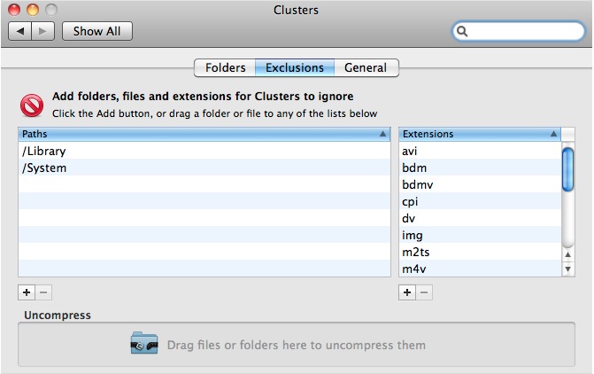Go back with the left arrow button
The height and width of the screenshot is (374, 594).
(x=20, y=31)
